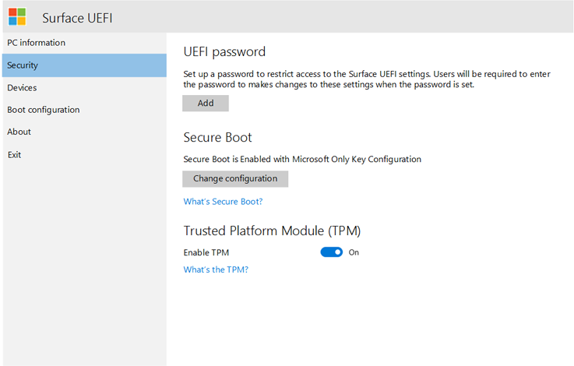Image resolution: width=574 pixels, height=366 pixels.
Task: Click the Trusted Platform Module (TPM) heading
Action: click(272, 231)
